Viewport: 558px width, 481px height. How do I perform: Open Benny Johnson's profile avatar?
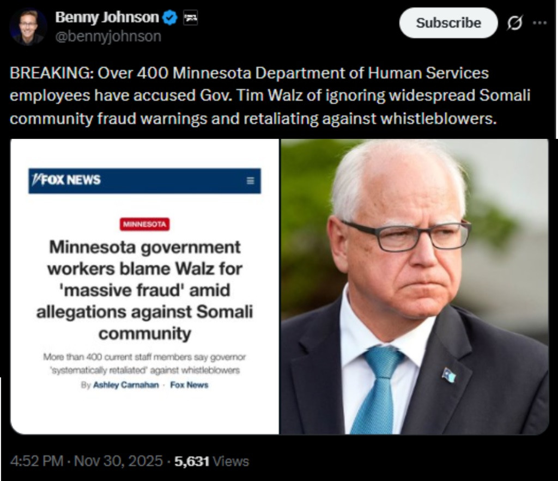[28, 27]
